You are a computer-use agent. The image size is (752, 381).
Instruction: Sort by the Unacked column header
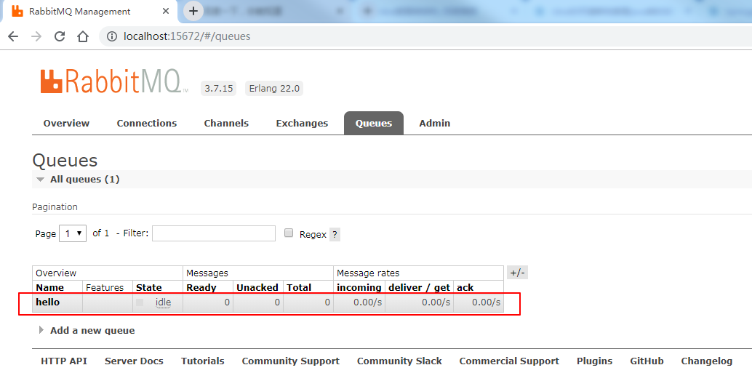257,287
